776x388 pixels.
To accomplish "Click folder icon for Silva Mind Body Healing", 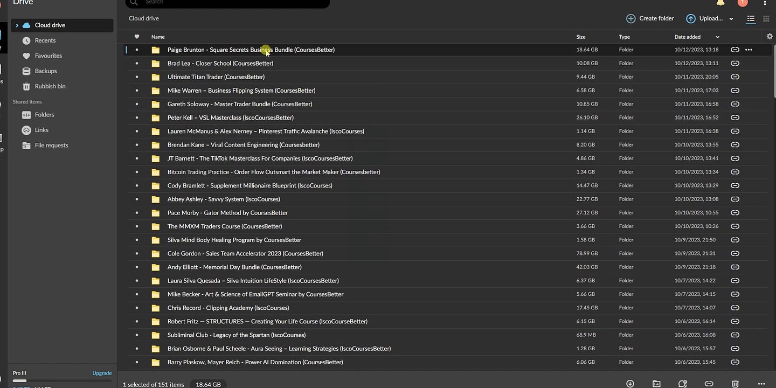I will [x=156, y=240].
